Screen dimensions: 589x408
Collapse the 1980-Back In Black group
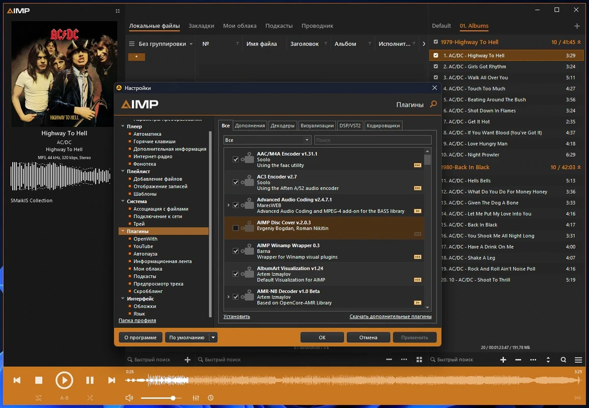pyautogui.click(x=579, y=167)
